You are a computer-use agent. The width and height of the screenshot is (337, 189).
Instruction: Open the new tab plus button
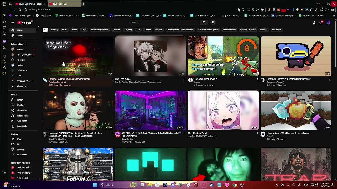click(83, 4)
